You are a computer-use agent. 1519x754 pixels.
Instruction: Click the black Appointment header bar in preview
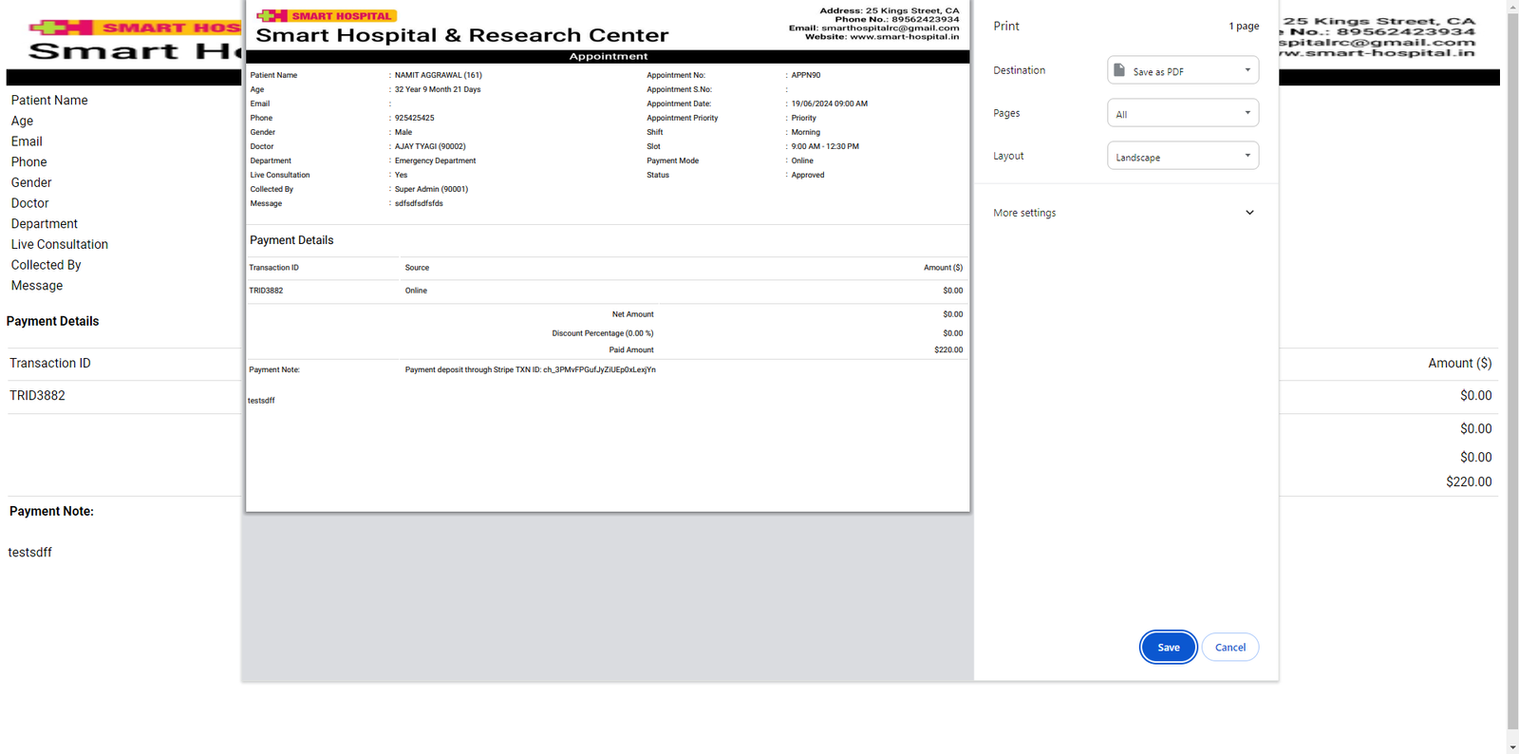pos(608,57)
